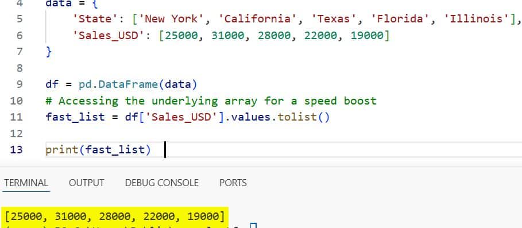Switch to the TERMINAL panel tab

coord(26,183)
